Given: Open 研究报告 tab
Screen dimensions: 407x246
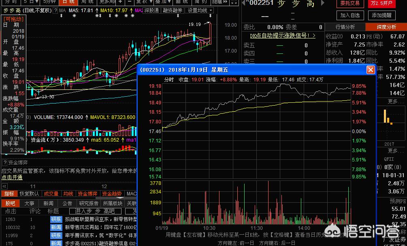Looking at the screenshot, I should tap(89, 204).
